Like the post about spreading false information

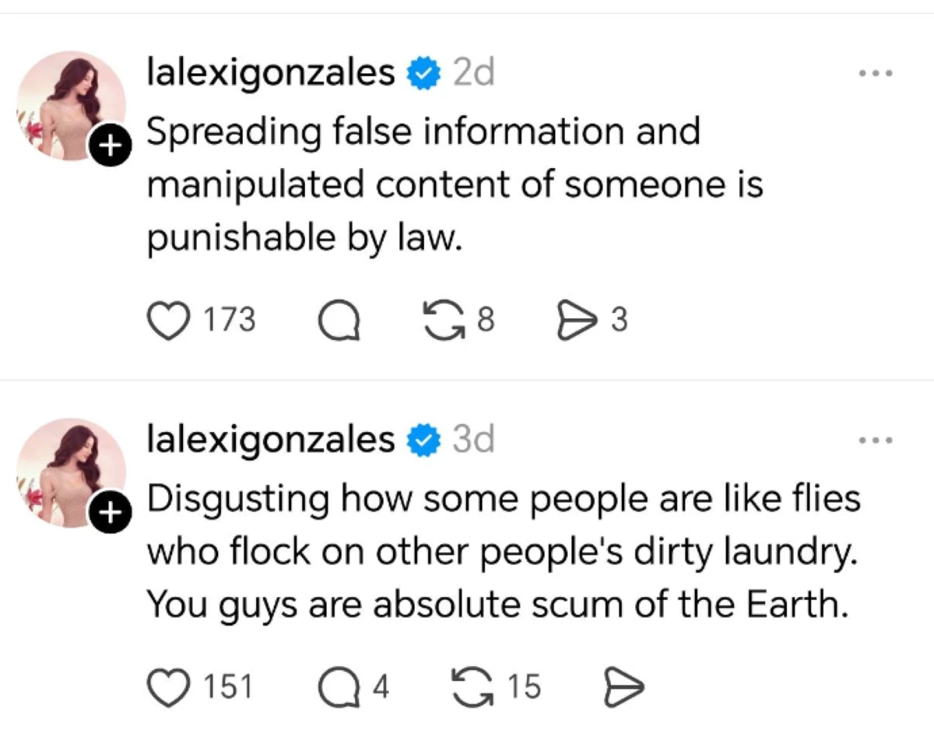point(168,319)
